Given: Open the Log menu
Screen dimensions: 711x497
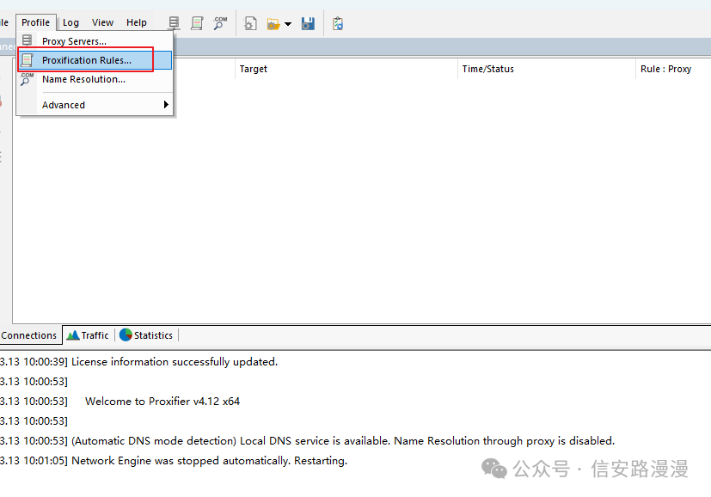Looking at the screenshot, I should click(70, 22).
